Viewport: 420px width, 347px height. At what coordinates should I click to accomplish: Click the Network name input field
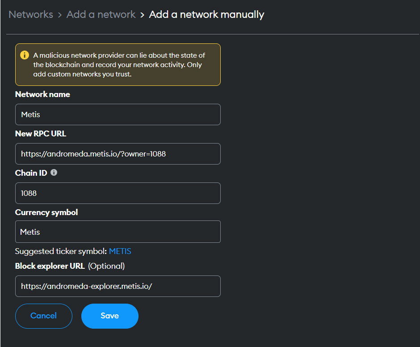(118, 114)
